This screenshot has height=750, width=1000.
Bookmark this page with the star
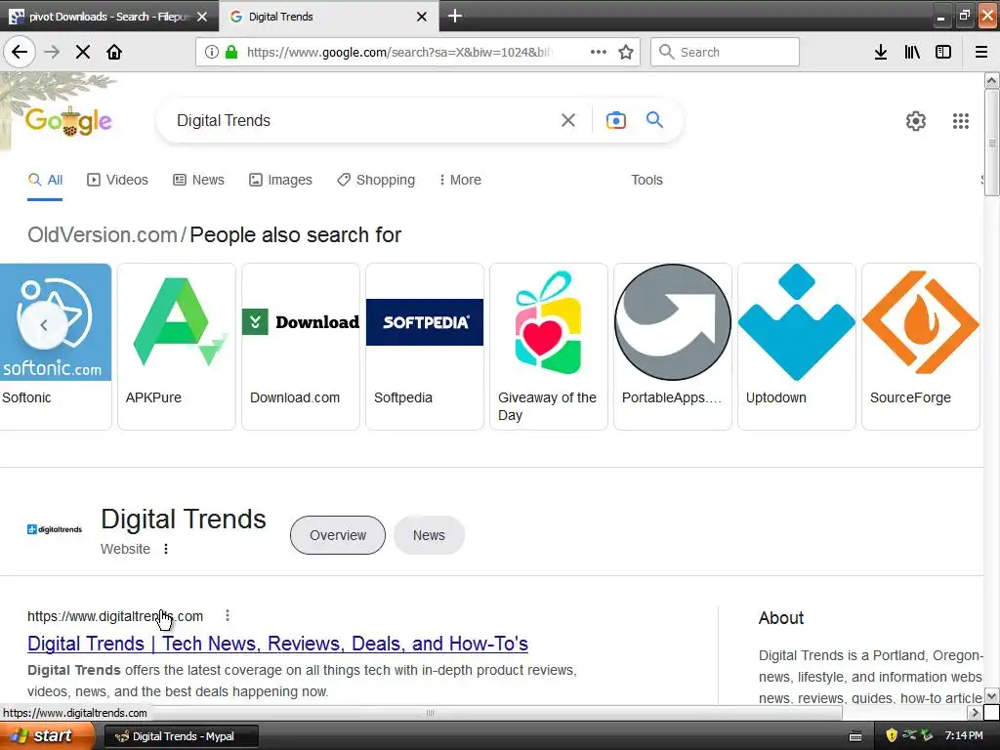pyautogui.click(x=626, y=52)
